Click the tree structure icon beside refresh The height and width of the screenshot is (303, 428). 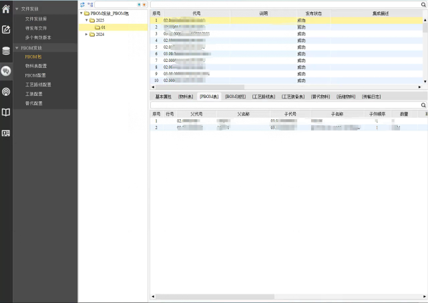pyautogui.click(x=90, y=4)
